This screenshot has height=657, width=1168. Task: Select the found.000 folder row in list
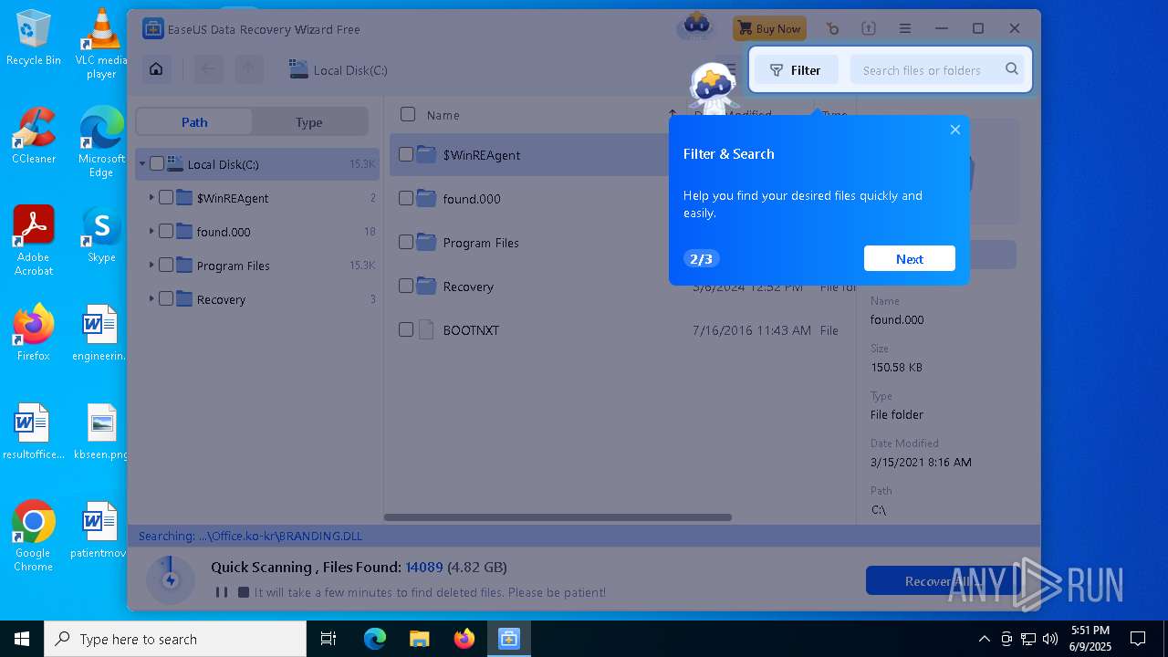pos(622,198)
